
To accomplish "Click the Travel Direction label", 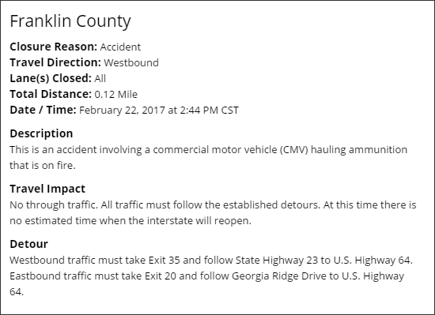I will click(x=55, y=62).
